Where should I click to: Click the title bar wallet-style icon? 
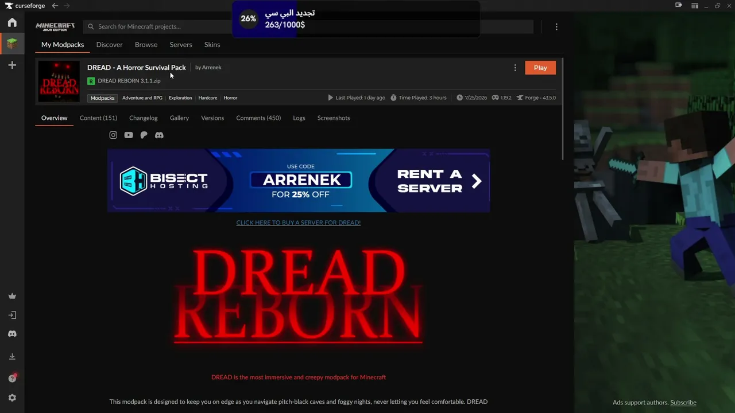(679, 6)
